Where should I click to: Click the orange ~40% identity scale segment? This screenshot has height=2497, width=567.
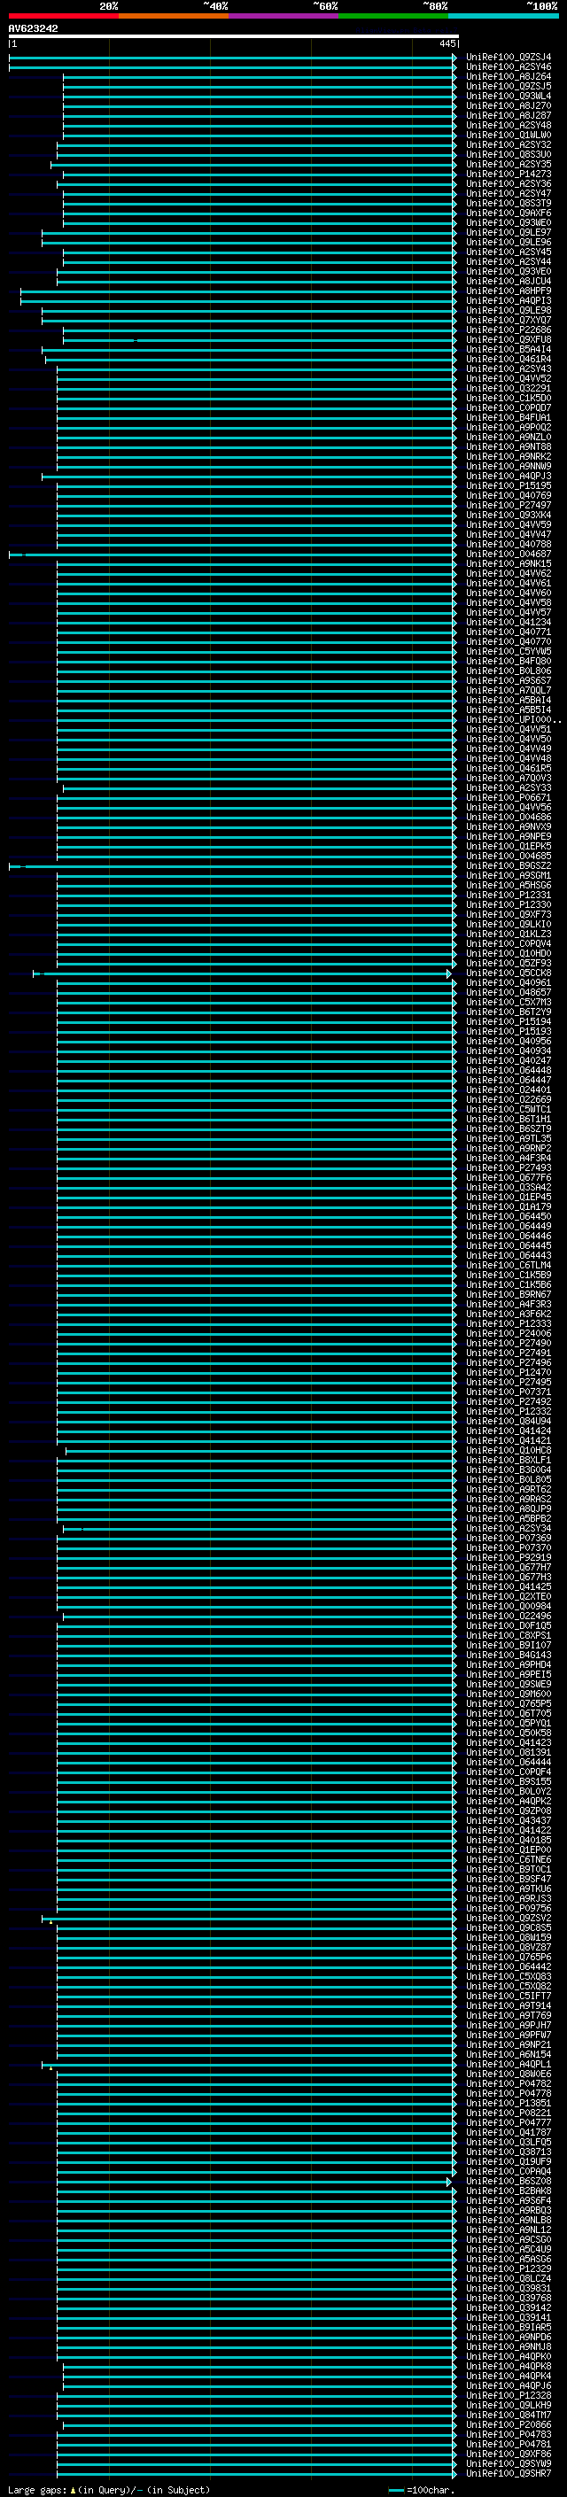click(x=174, y=16)
